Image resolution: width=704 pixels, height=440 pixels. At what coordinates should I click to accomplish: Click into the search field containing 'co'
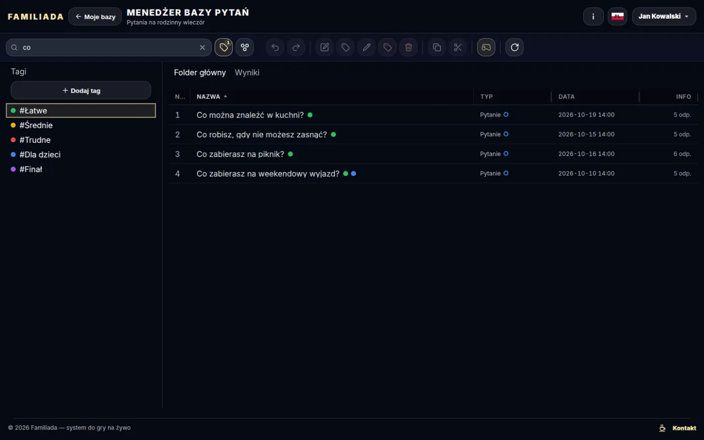[x=109, y=47]
